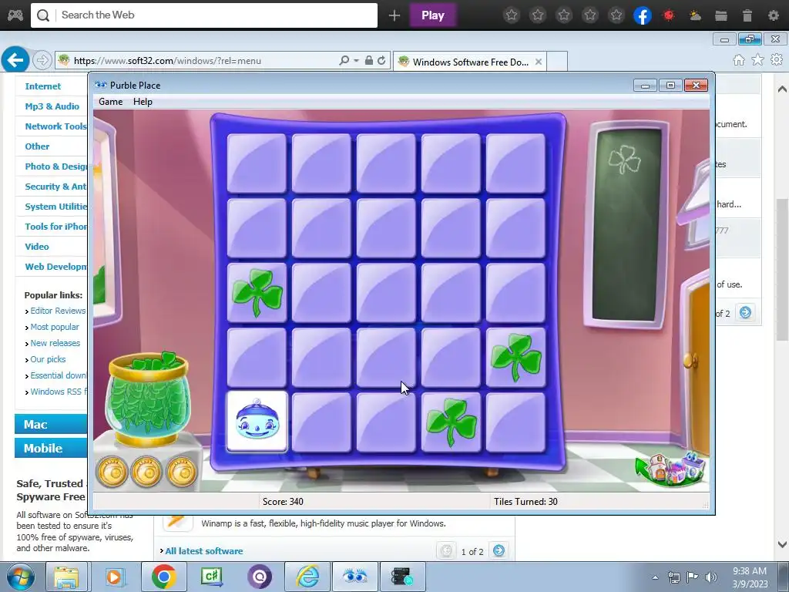This screenshot has width=789, height=592.
Task: Open Google Chrome from the taskbar
Action: tap(163, 577)
